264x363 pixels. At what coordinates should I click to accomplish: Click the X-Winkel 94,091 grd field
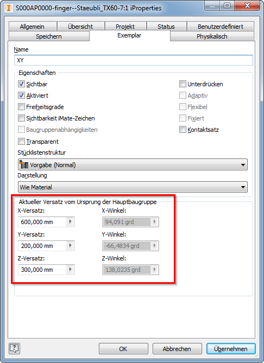point(127,222)
